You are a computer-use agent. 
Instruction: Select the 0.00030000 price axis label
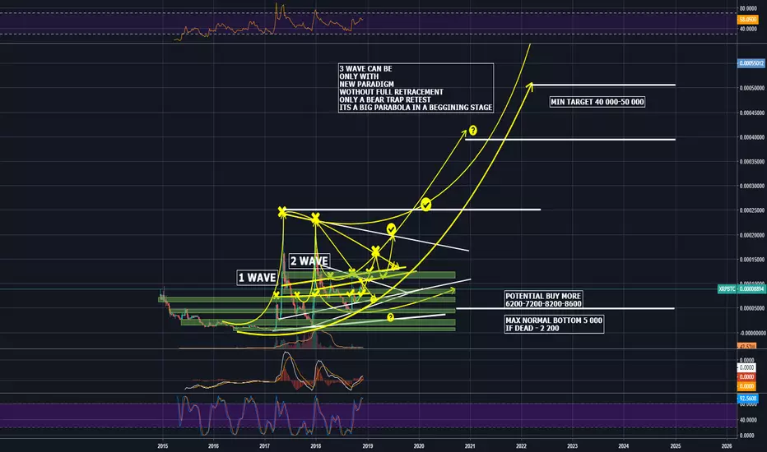tap(752, 187)
